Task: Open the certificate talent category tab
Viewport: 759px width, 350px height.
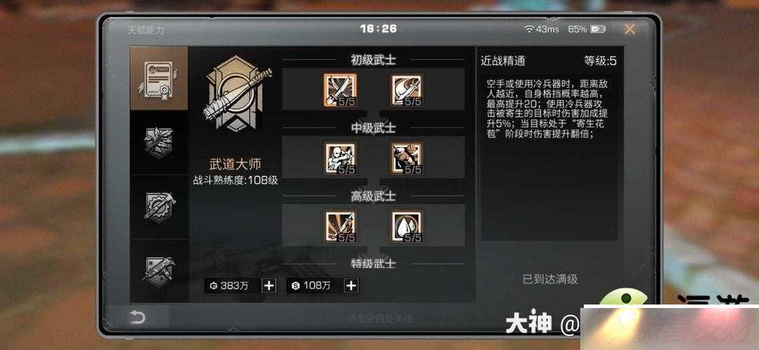Action: click(159, 78)
